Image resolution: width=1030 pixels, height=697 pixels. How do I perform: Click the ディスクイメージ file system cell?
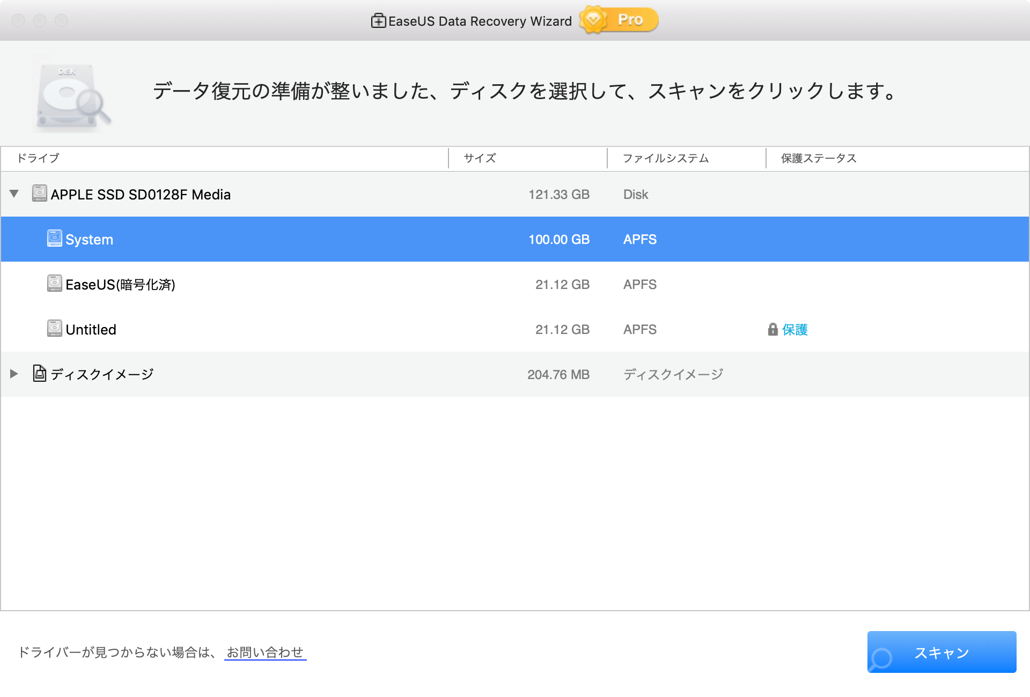click(673, 374)
